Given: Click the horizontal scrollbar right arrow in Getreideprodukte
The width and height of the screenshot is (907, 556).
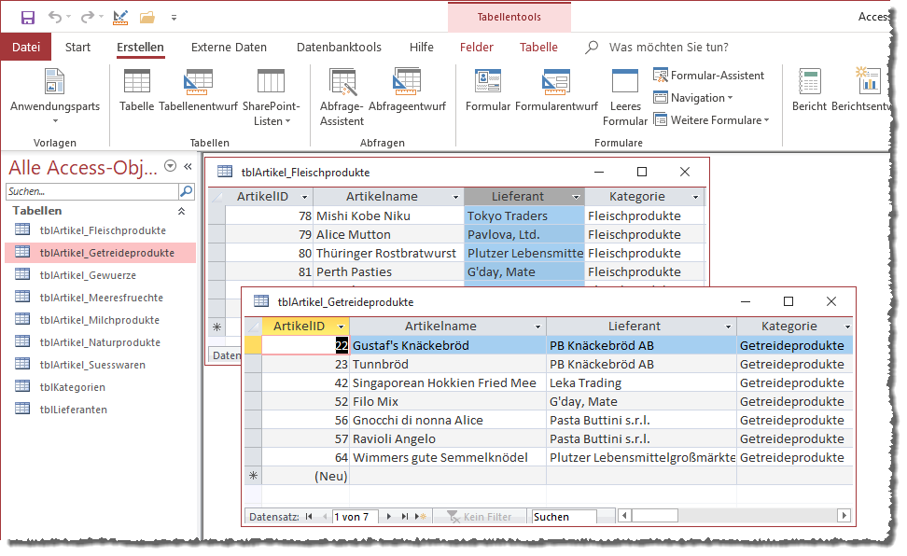Looking at the screenshot, I should 844,516.
